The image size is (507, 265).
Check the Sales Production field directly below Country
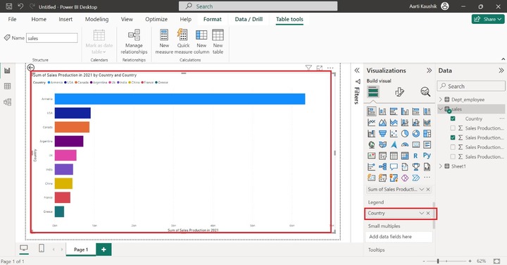point(453,128)
